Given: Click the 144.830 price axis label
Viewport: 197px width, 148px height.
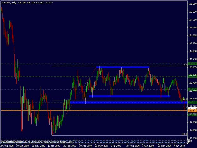Looking at the screenshot, I should point(193,51).
